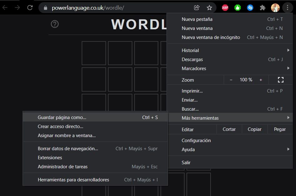296x196 pixels.
Task: Increase zoom with the plus button
Action: [x=261, y=80]
